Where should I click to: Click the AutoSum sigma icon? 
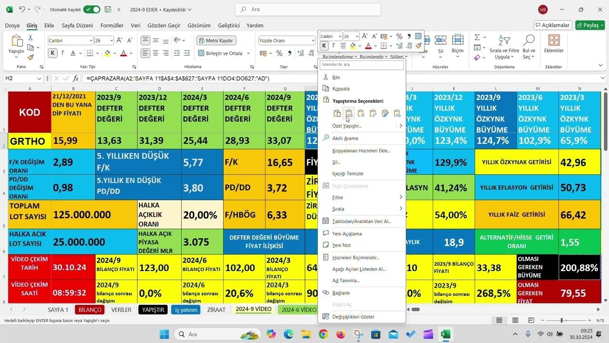tap(477, 37)
